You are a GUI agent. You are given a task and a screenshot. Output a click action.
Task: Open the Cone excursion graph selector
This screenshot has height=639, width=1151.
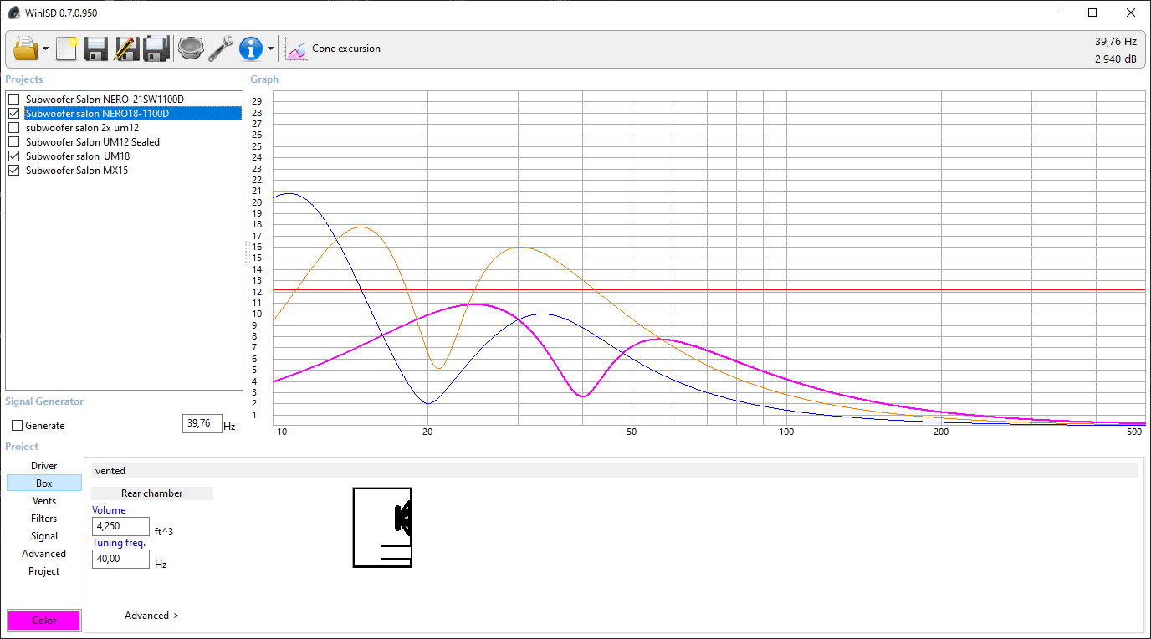coord(346,49)
